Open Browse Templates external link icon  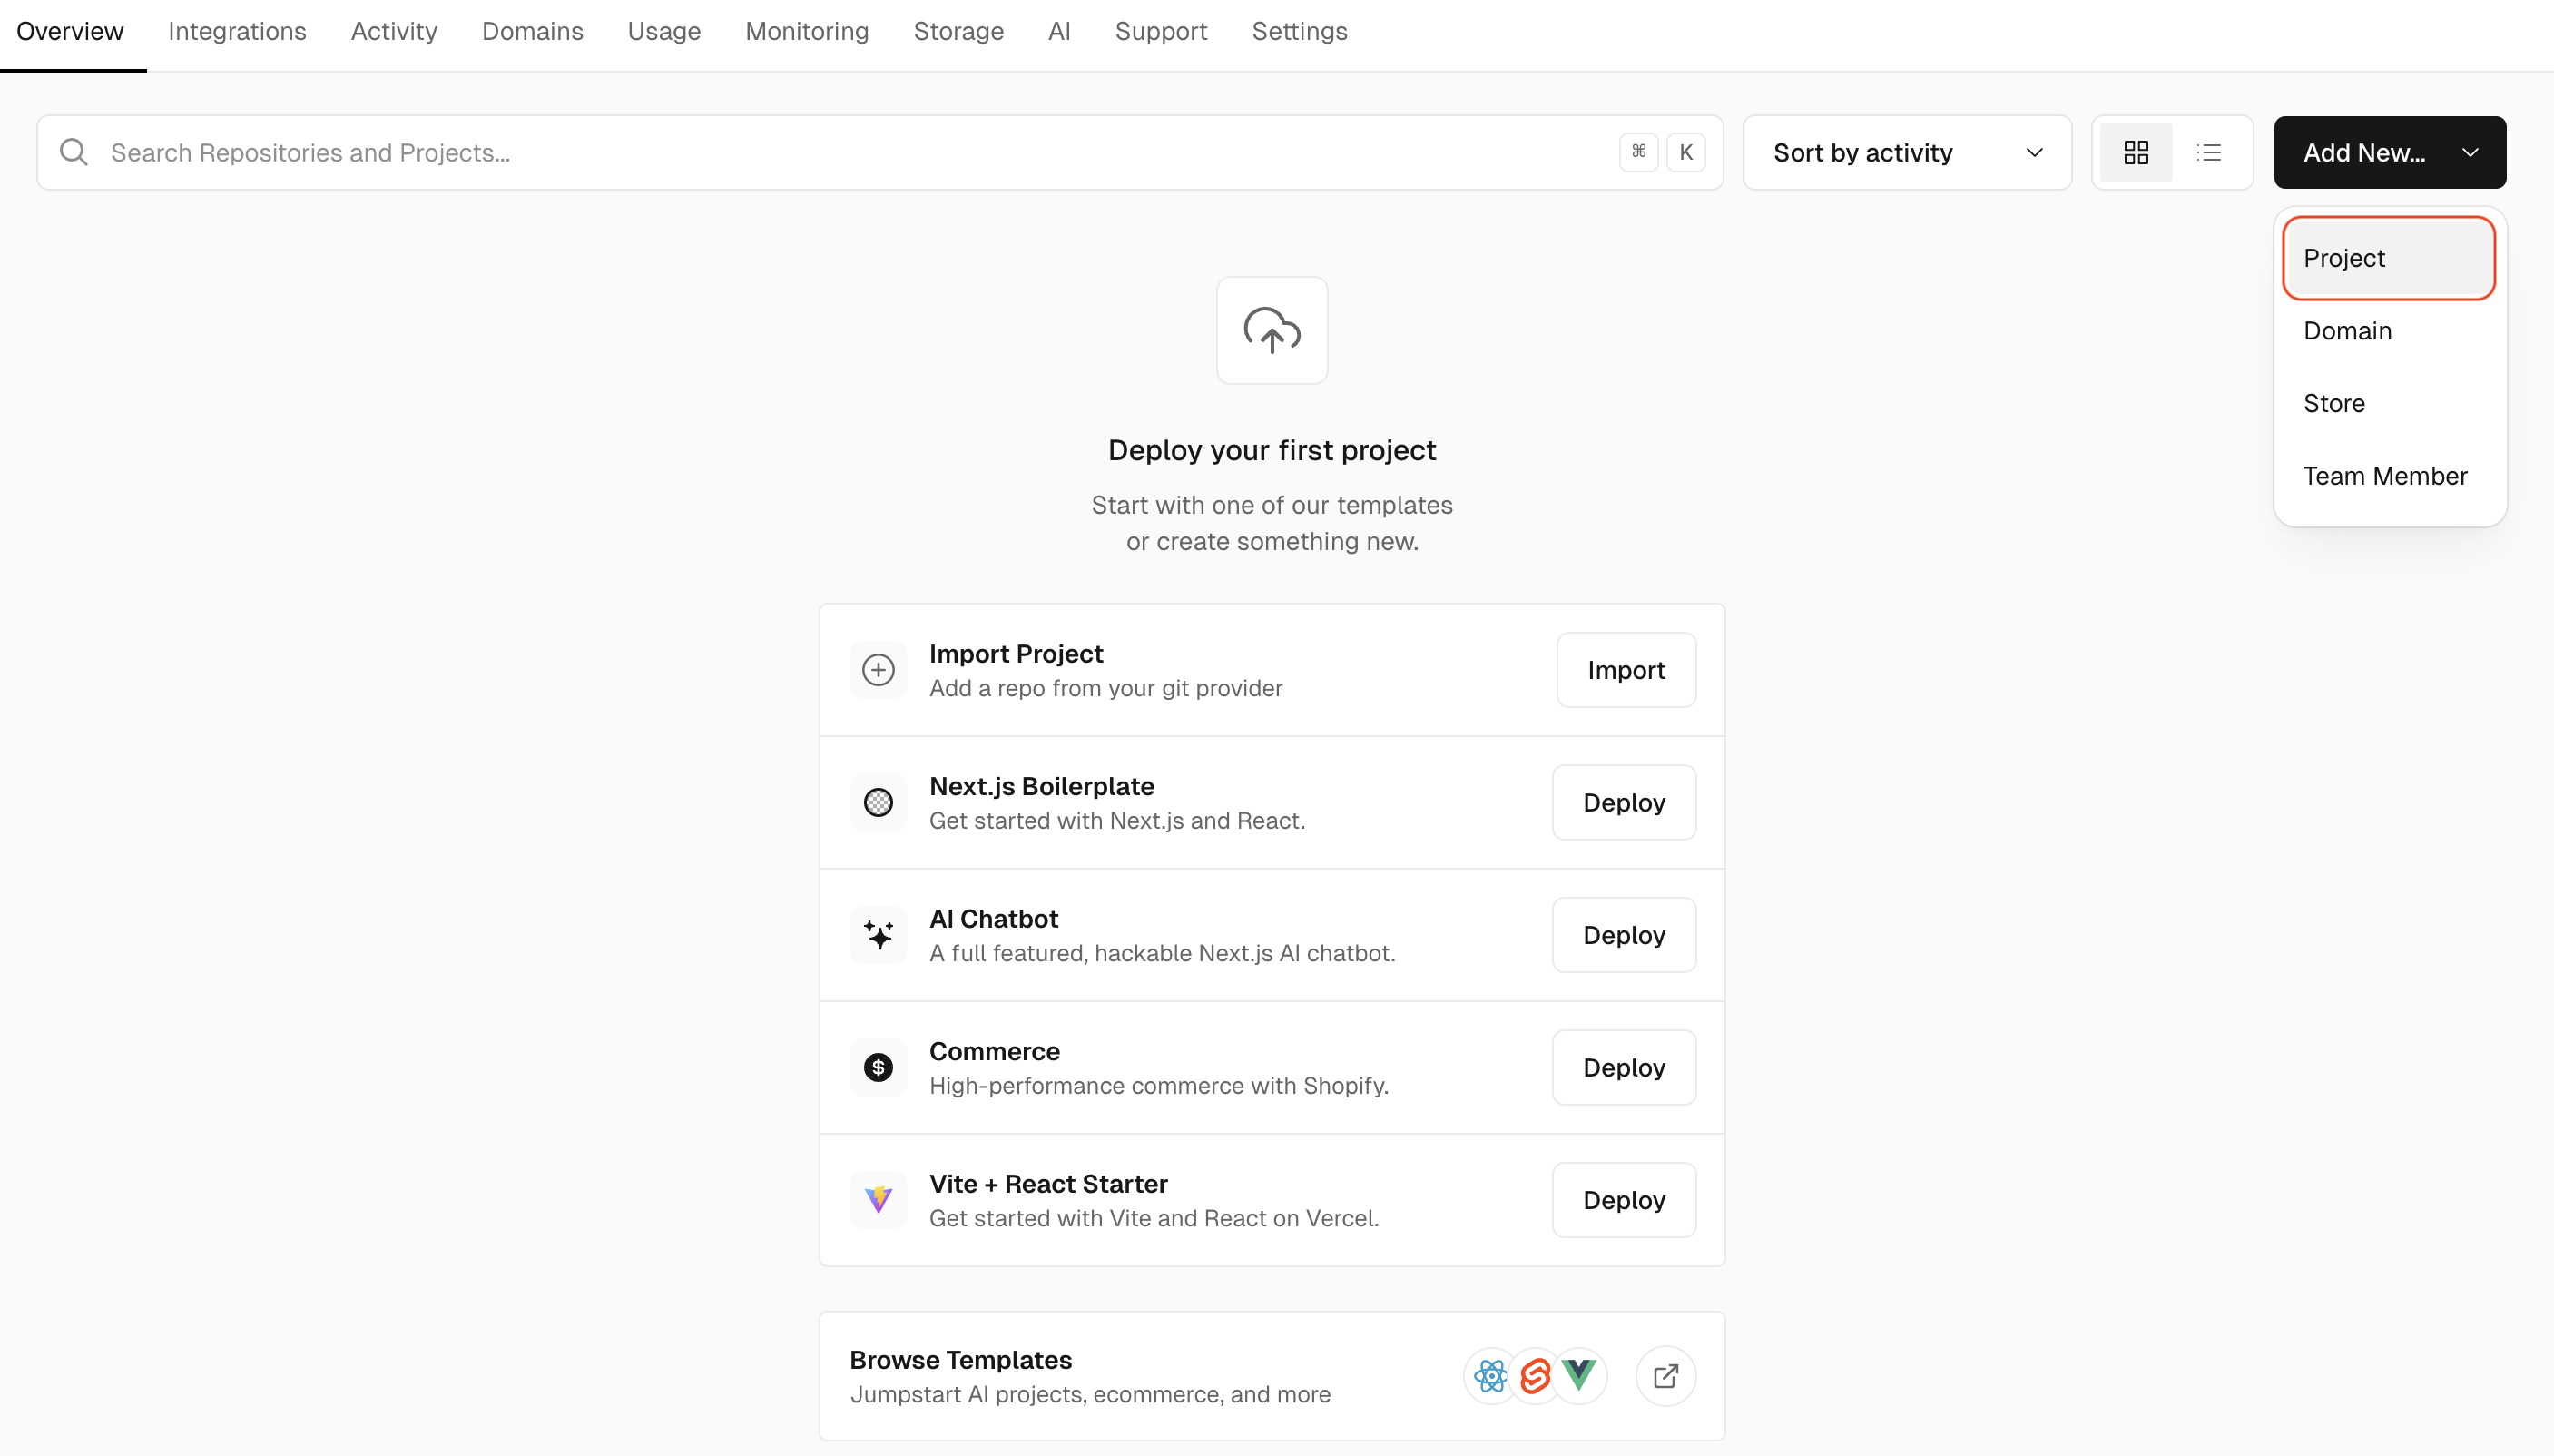1665,1376
